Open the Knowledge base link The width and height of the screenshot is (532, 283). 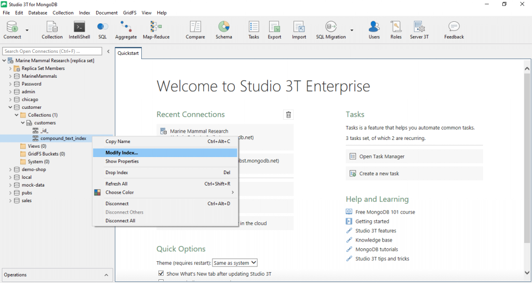(x=374, y=240)
